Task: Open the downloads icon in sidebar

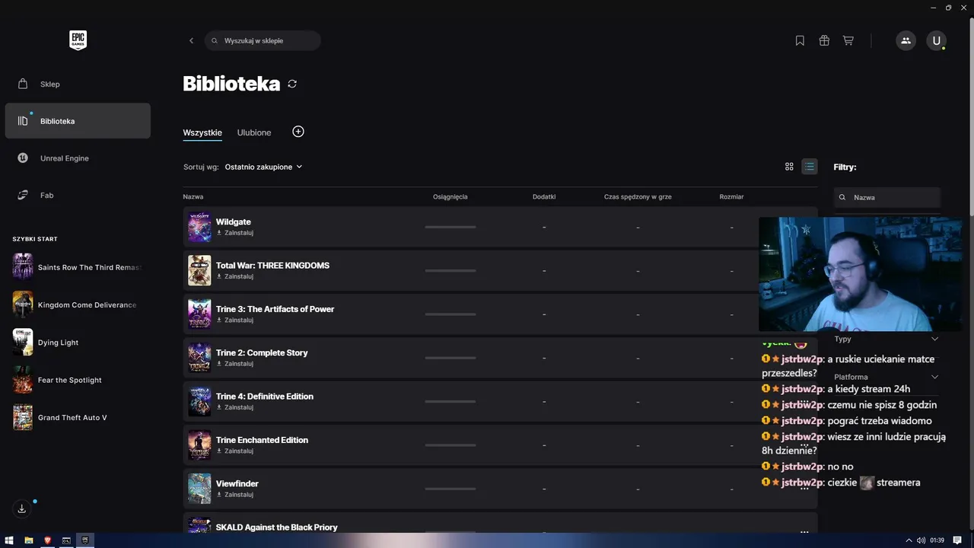Action: tap(22, 508)
